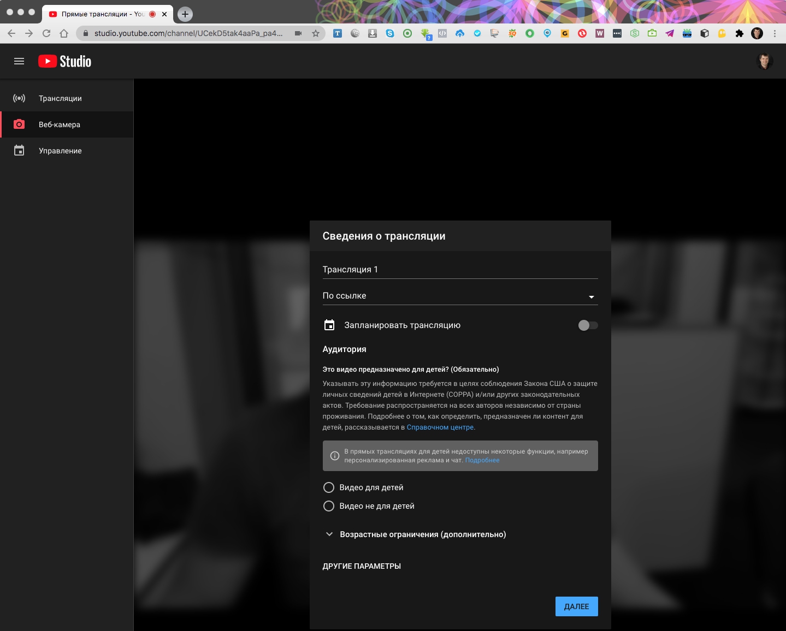Open the Трансляции sidebar section
The image size is (786, 631).
[67, 98]
